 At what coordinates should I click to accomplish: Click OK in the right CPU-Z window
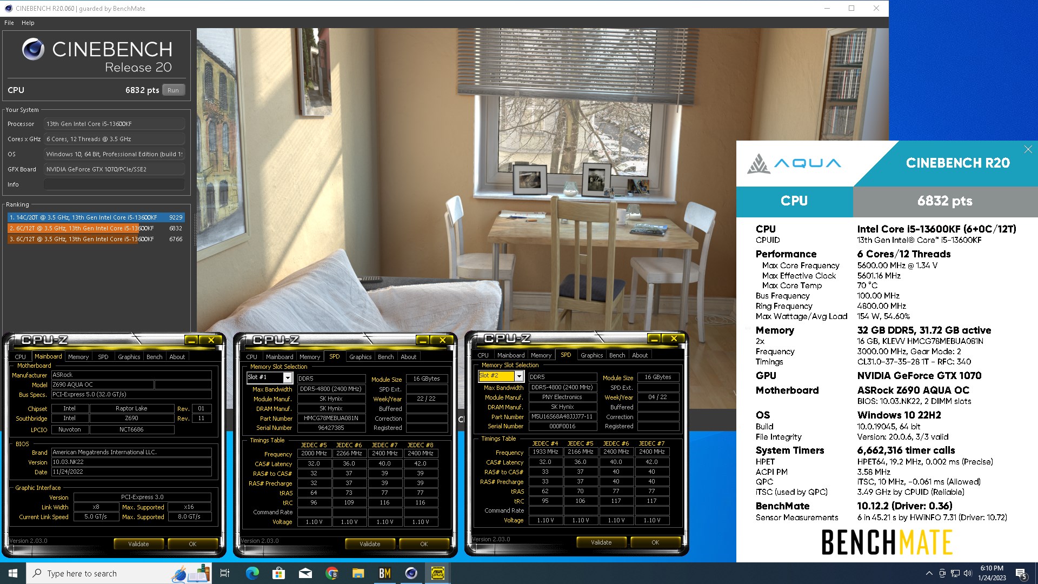(x=655, y=542)
